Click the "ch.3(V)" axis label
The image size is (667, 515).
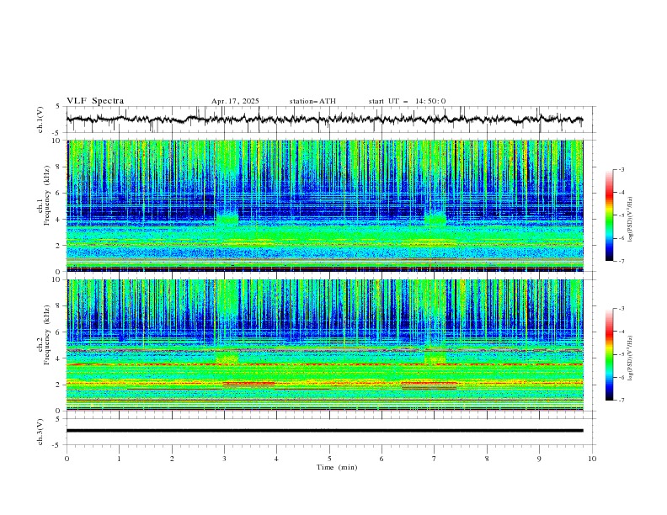(40, 432)
